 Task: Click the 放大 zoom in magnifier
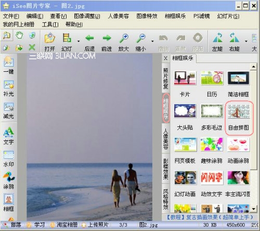124,42
